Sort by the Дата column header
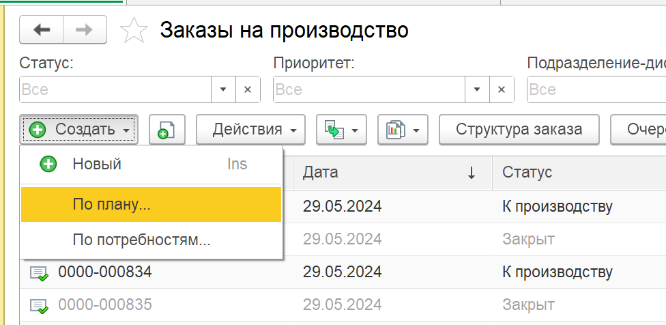This screenshot has width=666, height=325. 392,173
